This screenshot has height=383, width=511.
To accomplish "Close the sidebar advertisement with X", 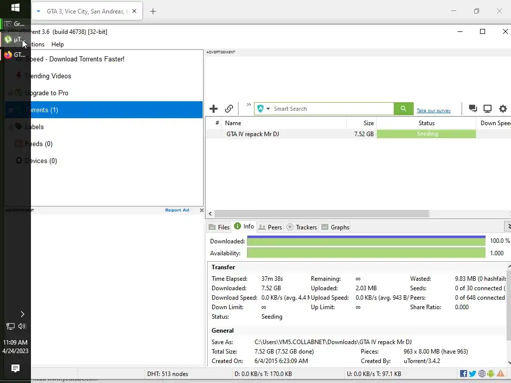I will click(202, 210).
